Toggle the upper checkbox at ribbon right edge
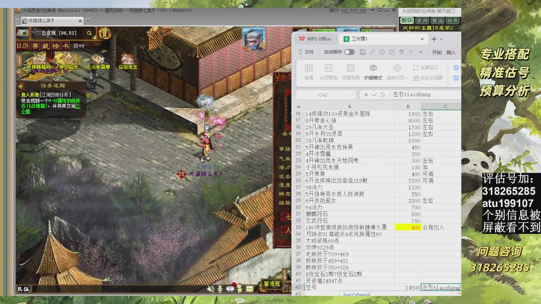 [456, 68]
